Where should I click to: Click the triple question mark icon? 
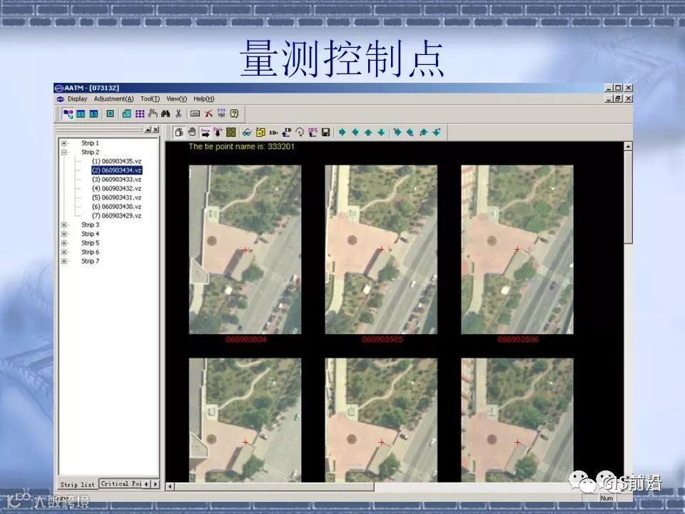(221, 114)
